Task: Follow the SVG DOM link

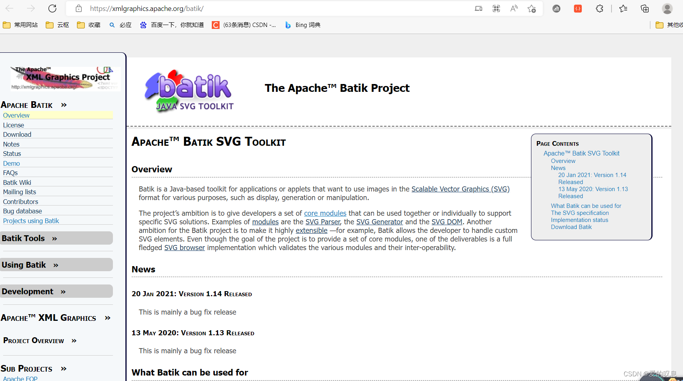Action: (x=447, y=222)
